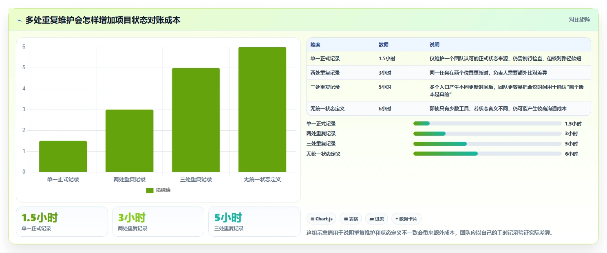Viewport: 607px width, 253px height.
Task: Click caption 单一正式记录 in the stat card
Action: 36,229
